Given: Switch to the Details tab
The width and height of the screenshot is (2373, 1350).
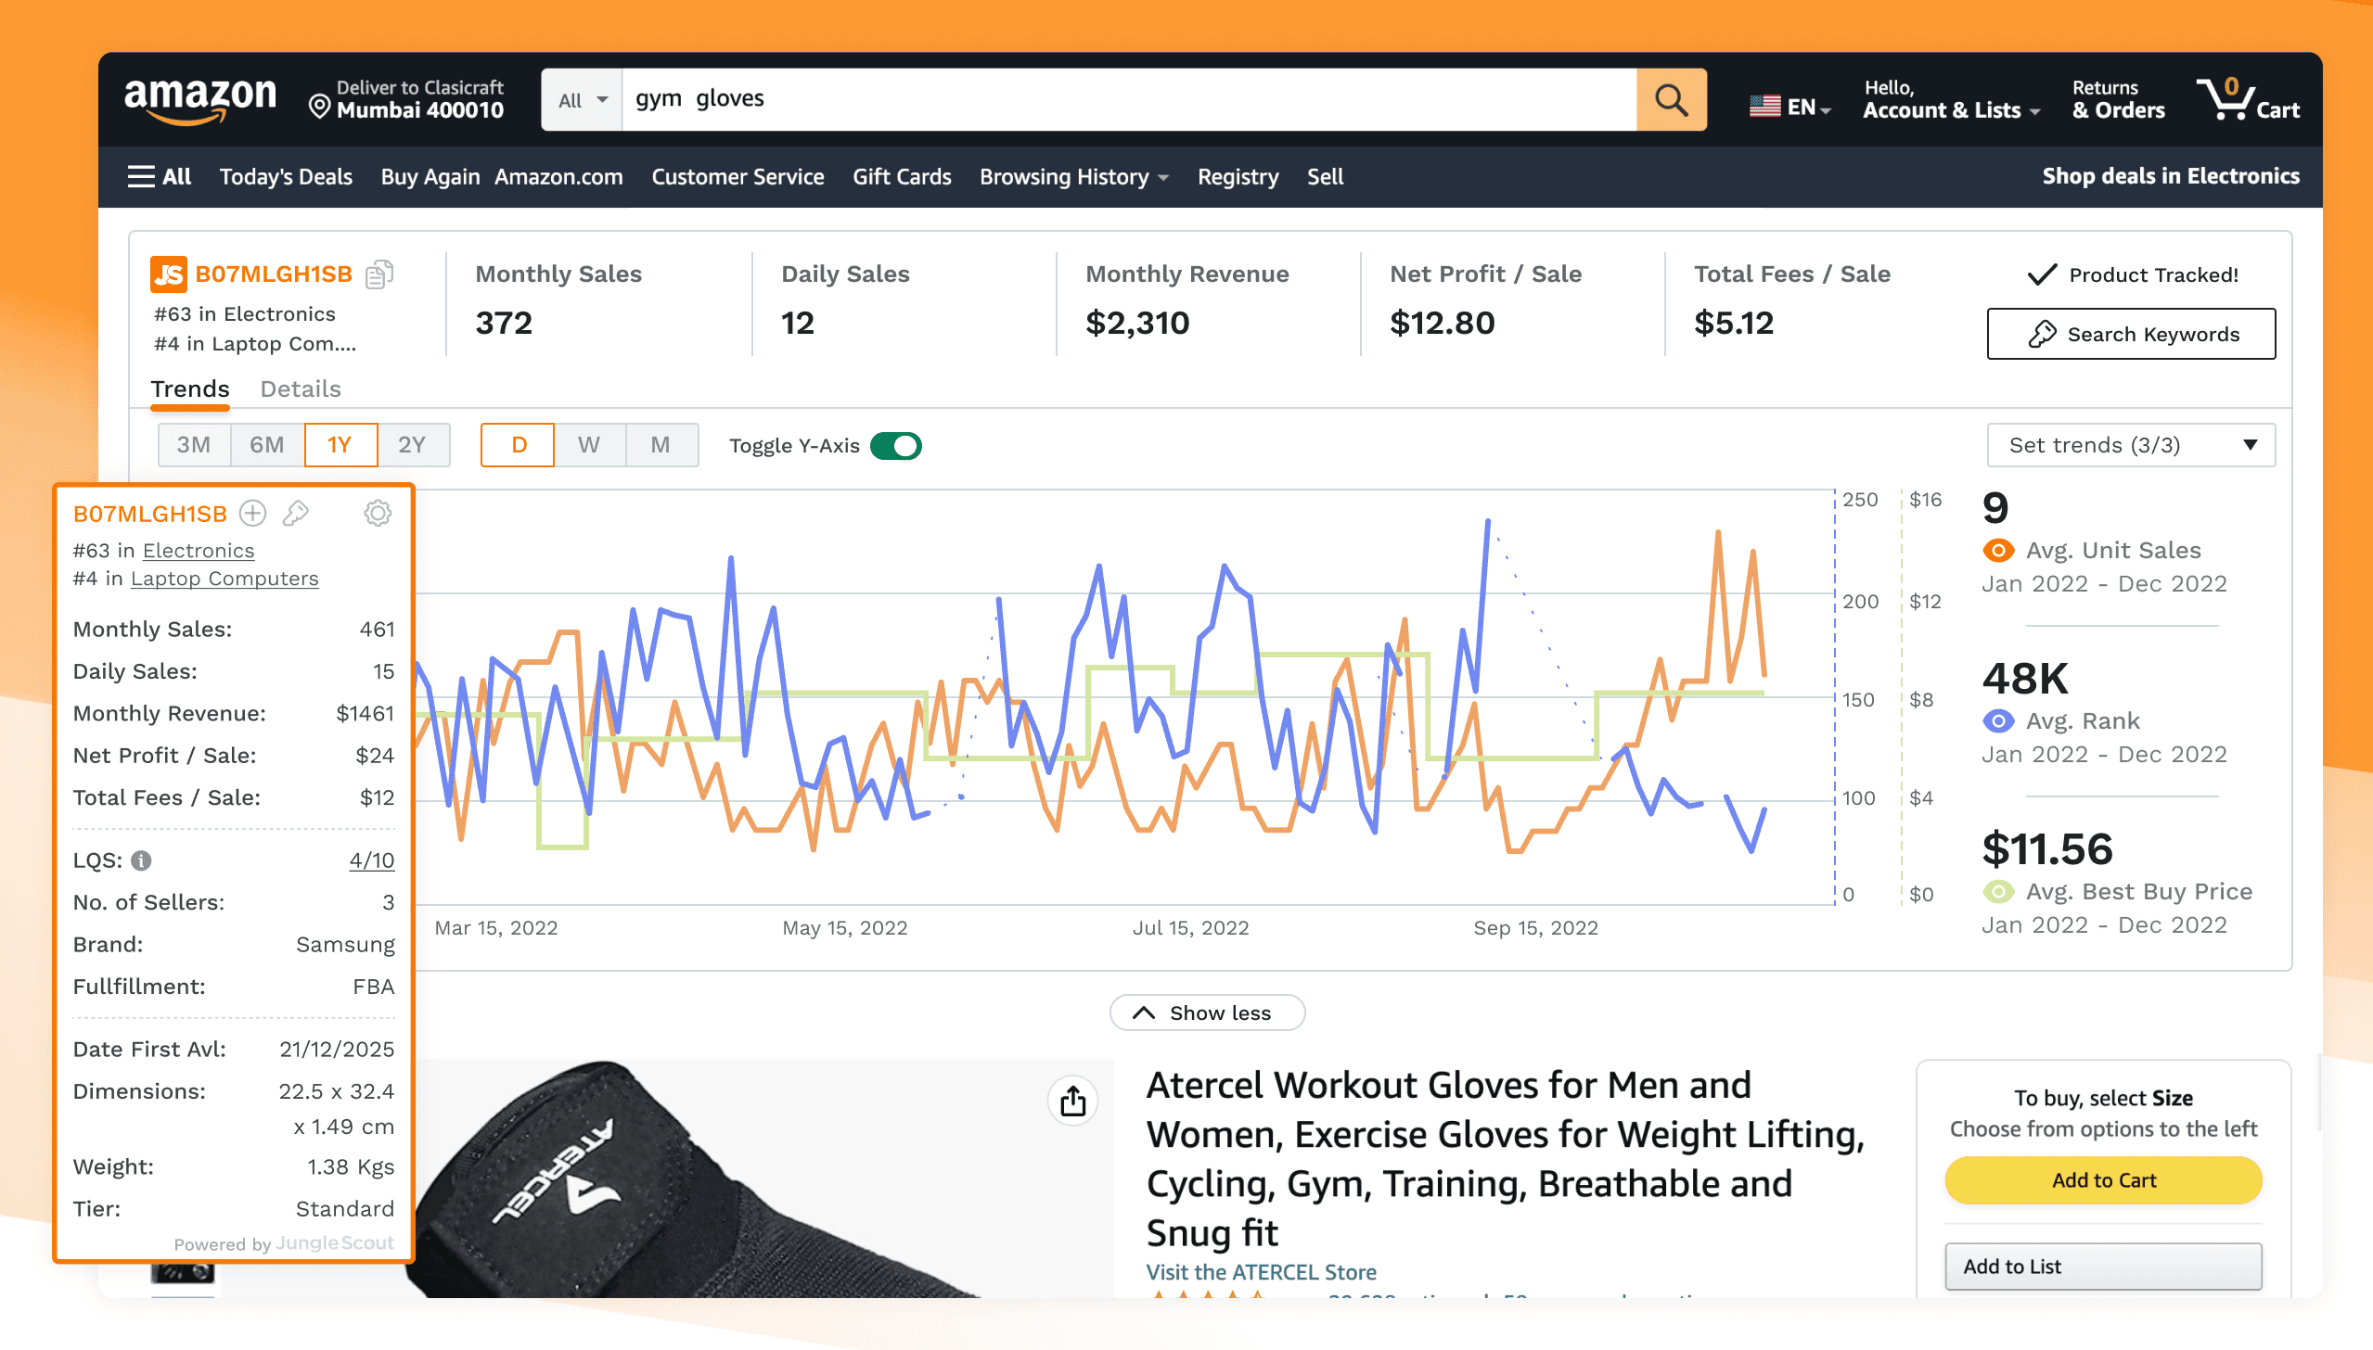Looking at the screenshot, I should tap(300, 388).
